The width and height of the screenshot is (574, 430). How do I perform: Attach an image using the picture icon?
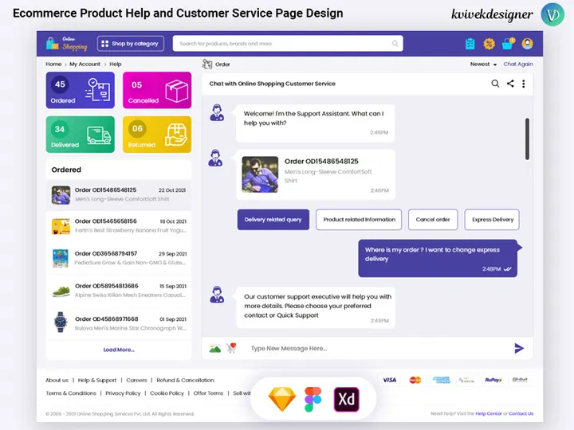pyautogui.click(x=215, y=348)
